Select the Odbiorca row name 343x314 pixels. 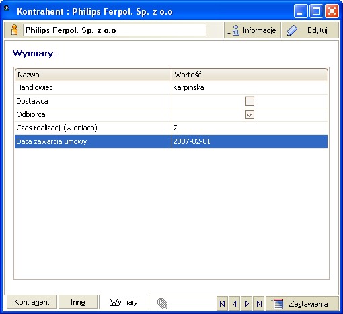click(93, 114)
